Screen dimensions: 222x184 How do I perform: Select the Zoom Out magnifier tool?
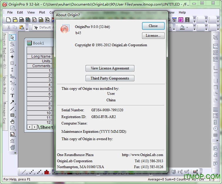point(12,50)
